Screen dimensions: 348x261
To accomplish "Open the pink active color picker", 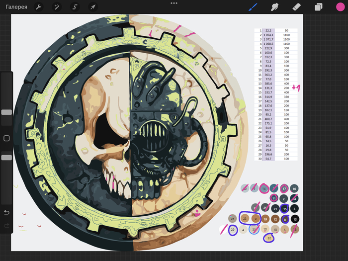I will [340, 7].
